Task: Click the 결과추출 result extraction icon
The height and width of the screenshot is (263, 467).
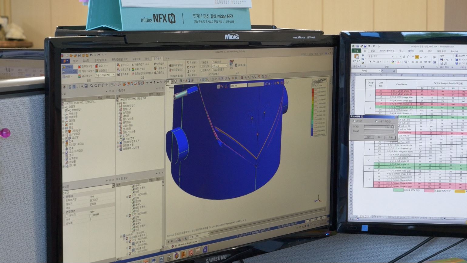Action: 119,74
